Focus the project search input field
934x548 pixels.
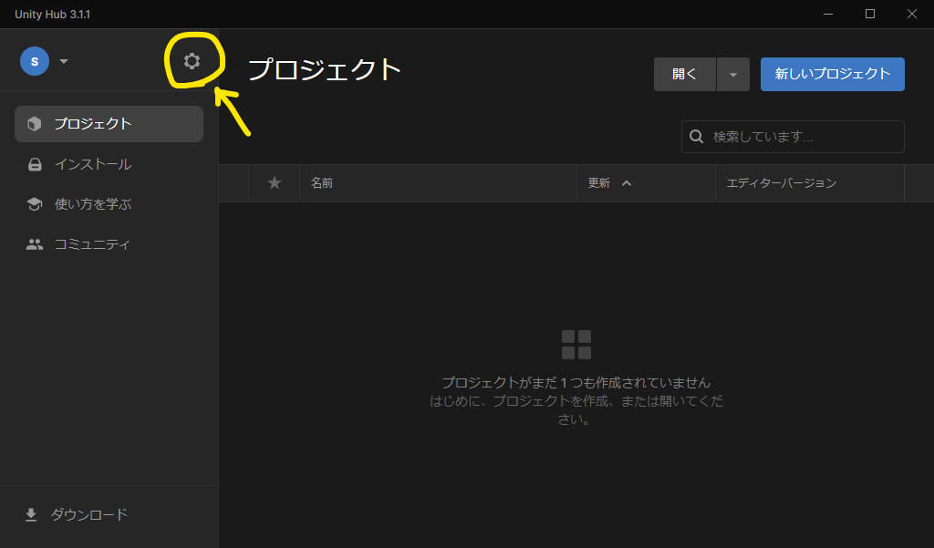(x=803, y=137)
